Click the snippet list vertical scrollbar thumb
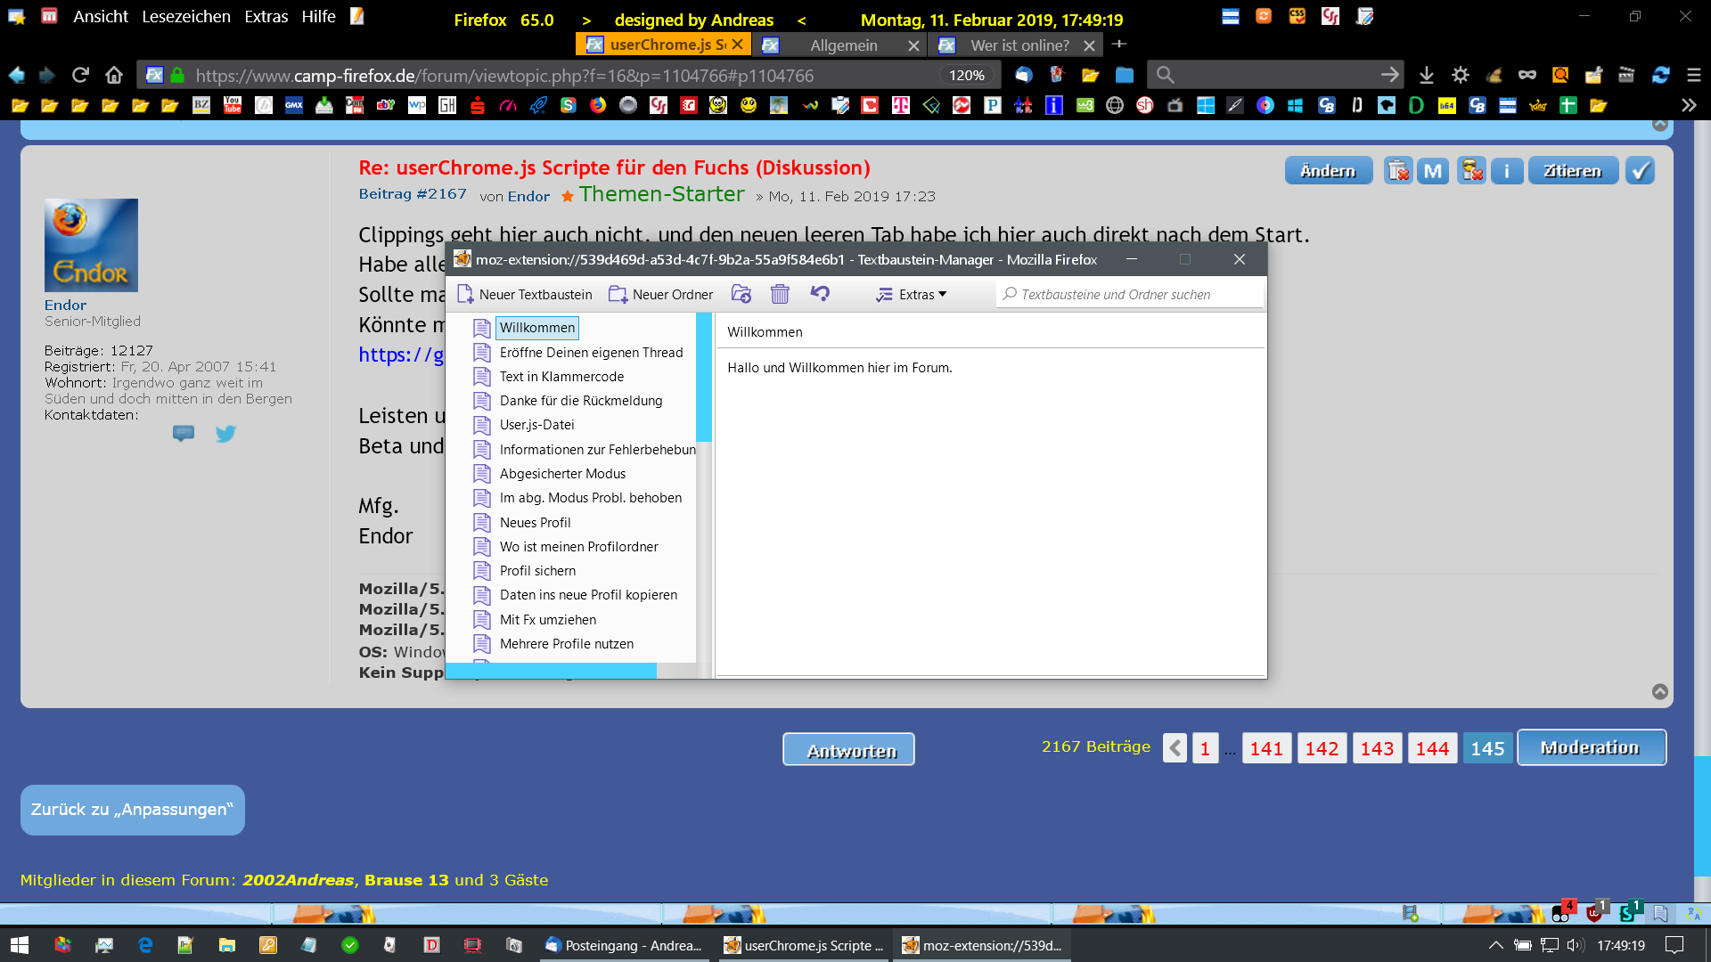The width and height of the screenshot is (1711, 962). [704, 377]
